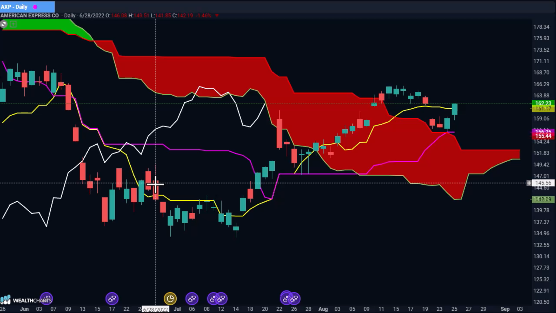Click 178.34 on the price axis
The height and width of the screenshot is (313, 556).
coord(541,27)
